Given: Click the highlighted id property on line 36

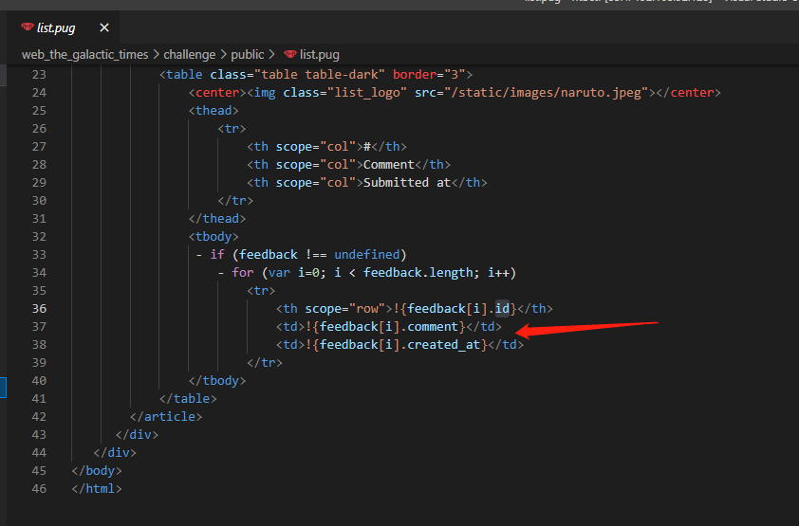Looking at the screenshot, I should [x=502, y=309].
